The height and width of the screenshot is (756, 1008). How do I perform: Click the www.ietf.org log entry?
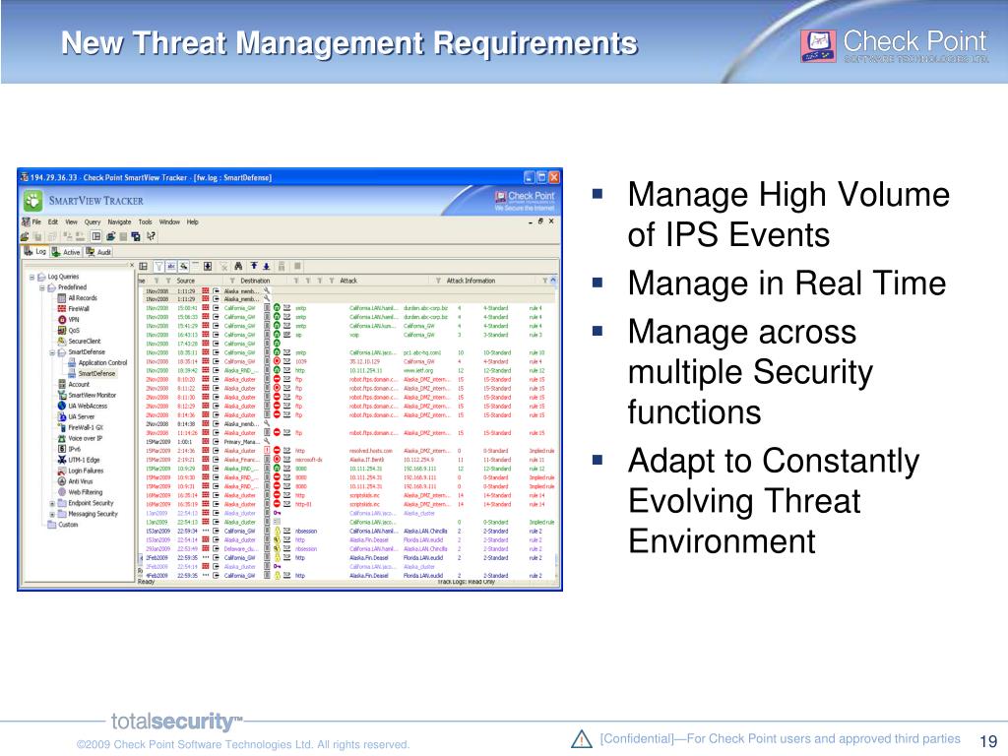tap(418, 371)
